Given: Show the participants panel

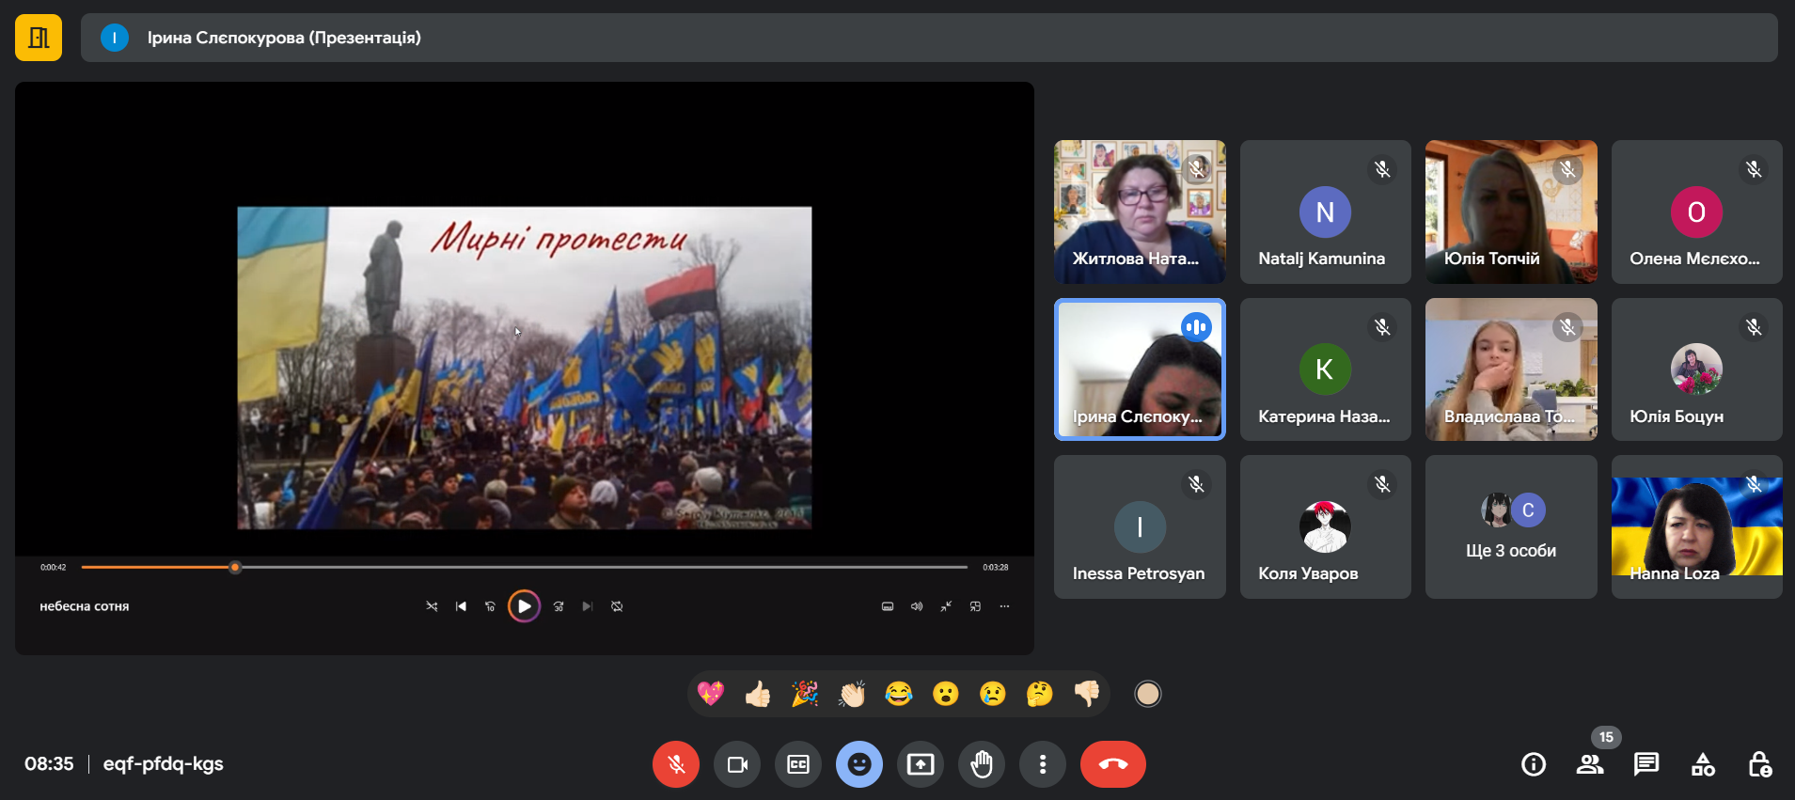Looking at the screenshot, I should coord(1589,764).
